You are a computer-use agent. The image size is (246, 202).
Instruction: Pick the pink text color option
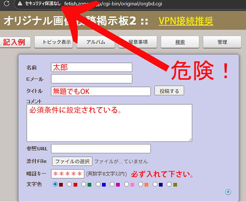[127, 184]
